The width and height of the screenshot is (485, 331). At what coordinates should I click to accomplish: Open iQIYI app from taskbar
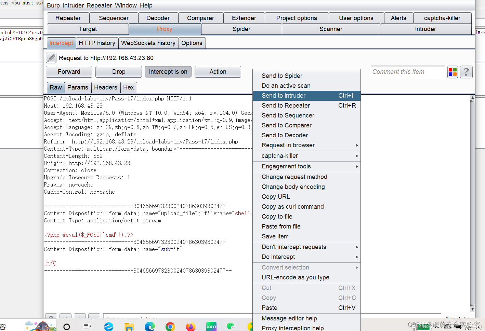[211, 327]
